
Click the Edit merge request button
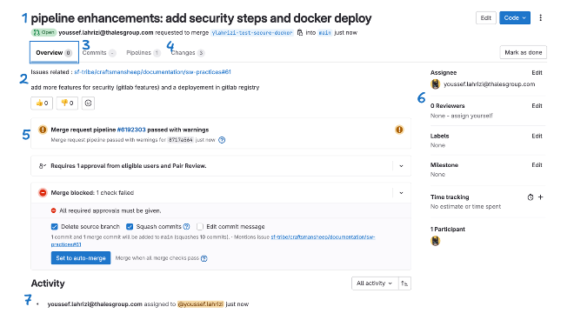[486, 17]
